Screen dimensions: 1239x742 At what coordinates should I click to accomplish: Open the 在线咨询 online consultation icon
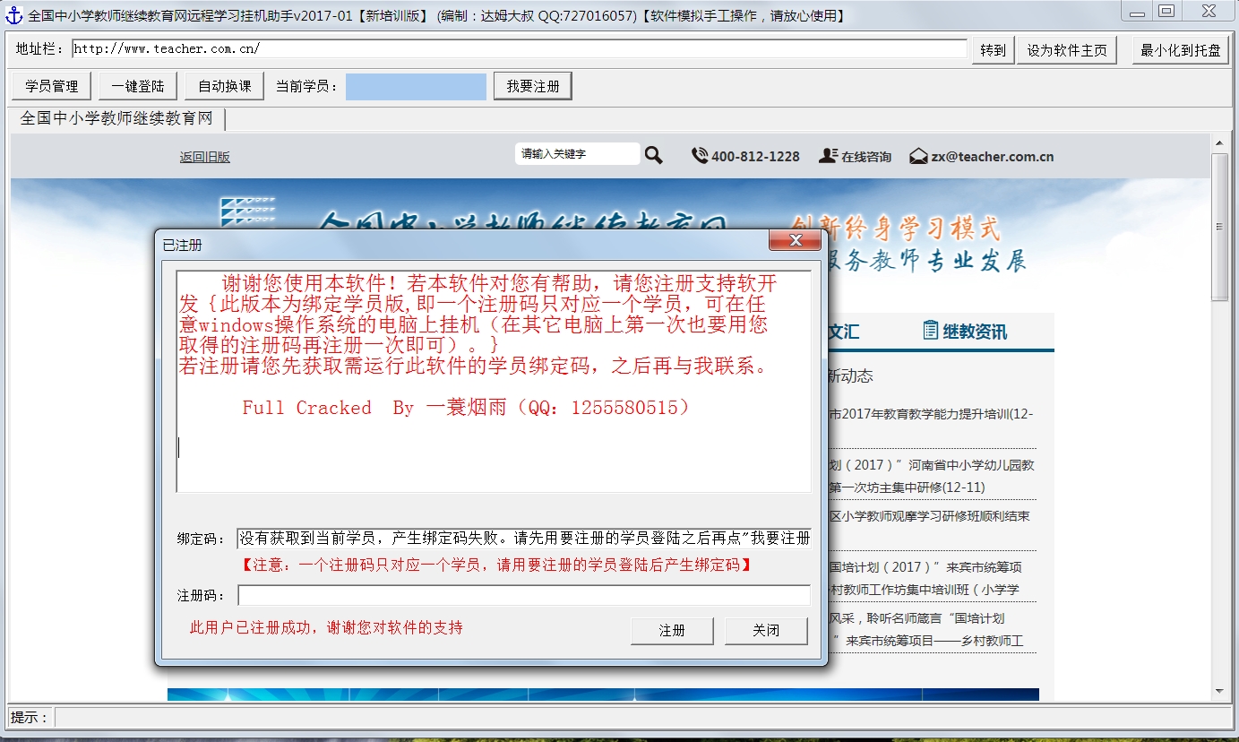click(x=828, y=156)
